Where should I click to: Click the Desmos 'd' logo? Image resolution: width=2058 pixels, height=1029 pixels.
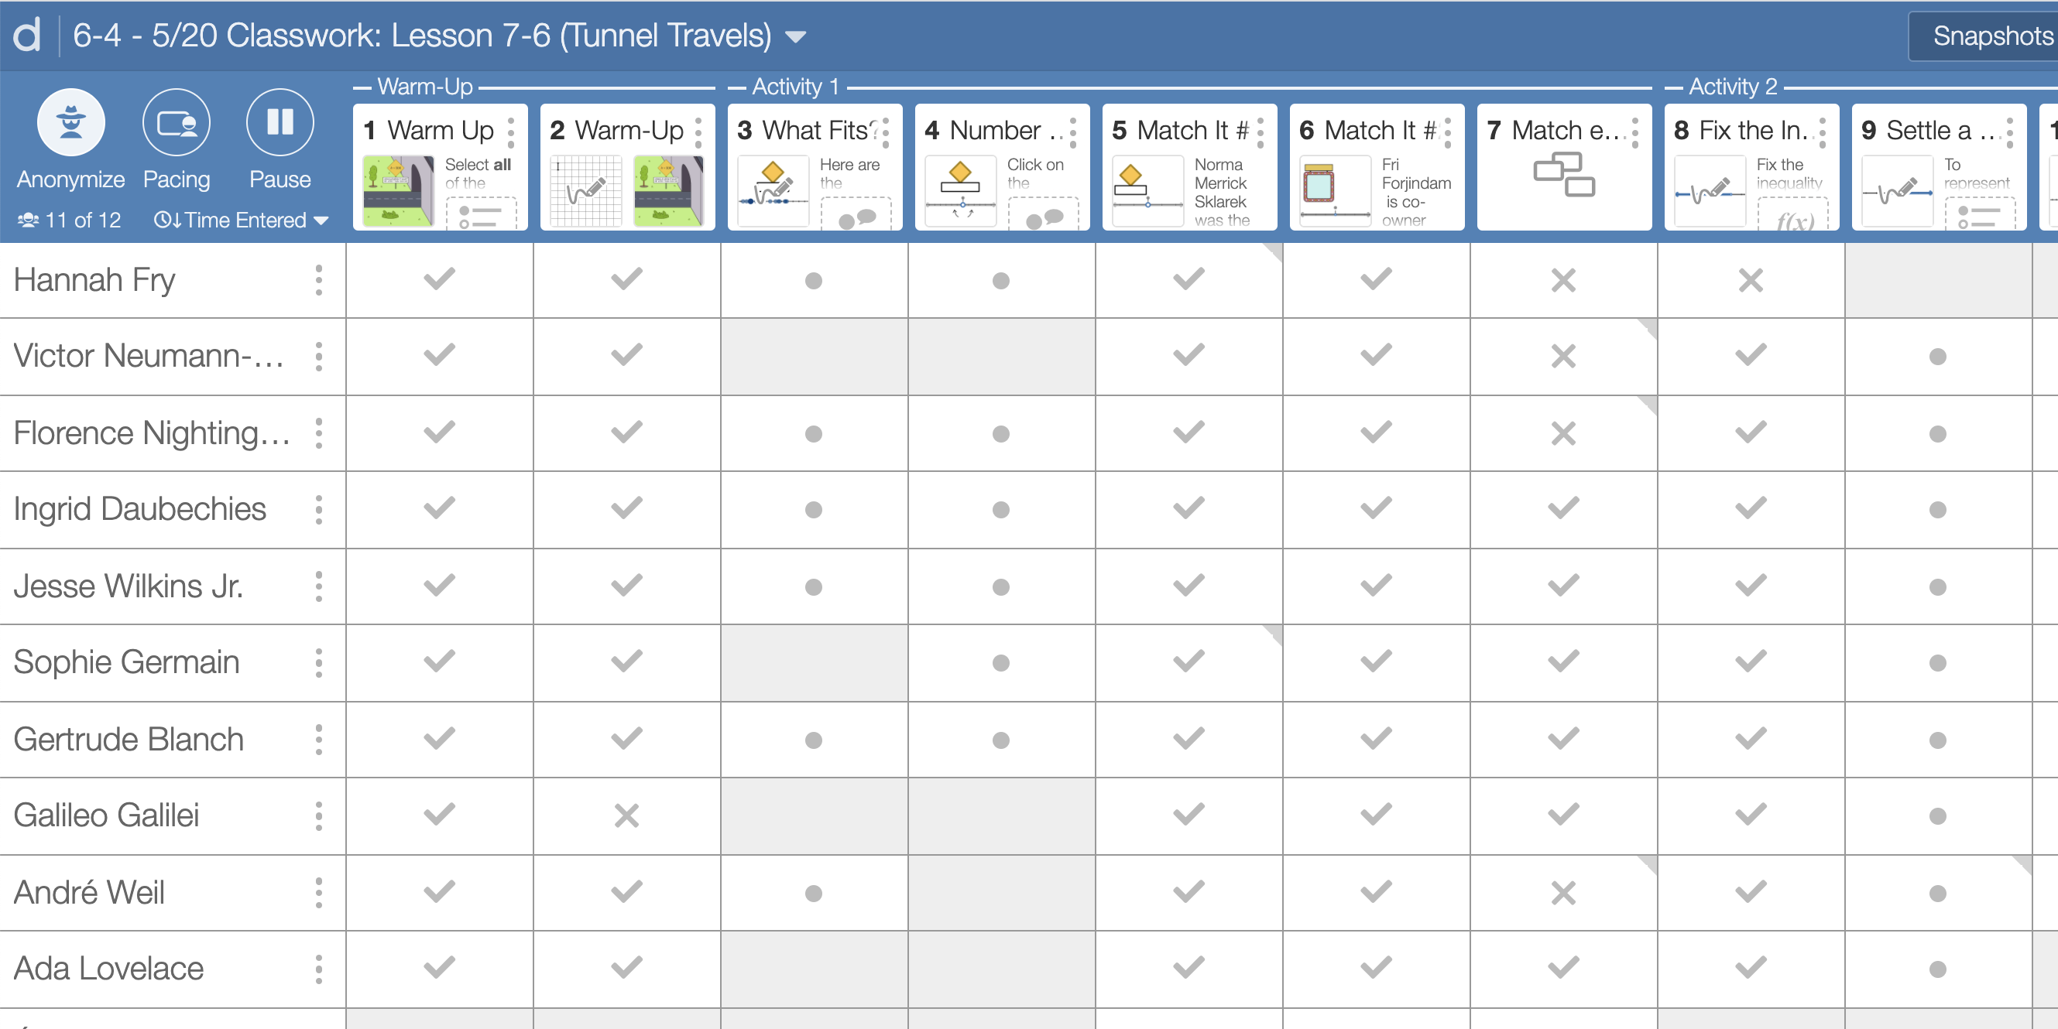27,35
